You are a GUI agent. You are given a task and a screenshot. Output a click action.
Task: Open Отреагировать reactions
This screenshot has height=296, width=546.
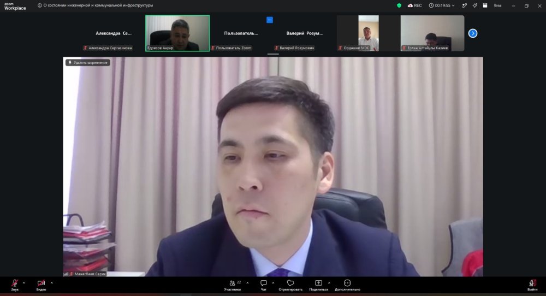290,285
